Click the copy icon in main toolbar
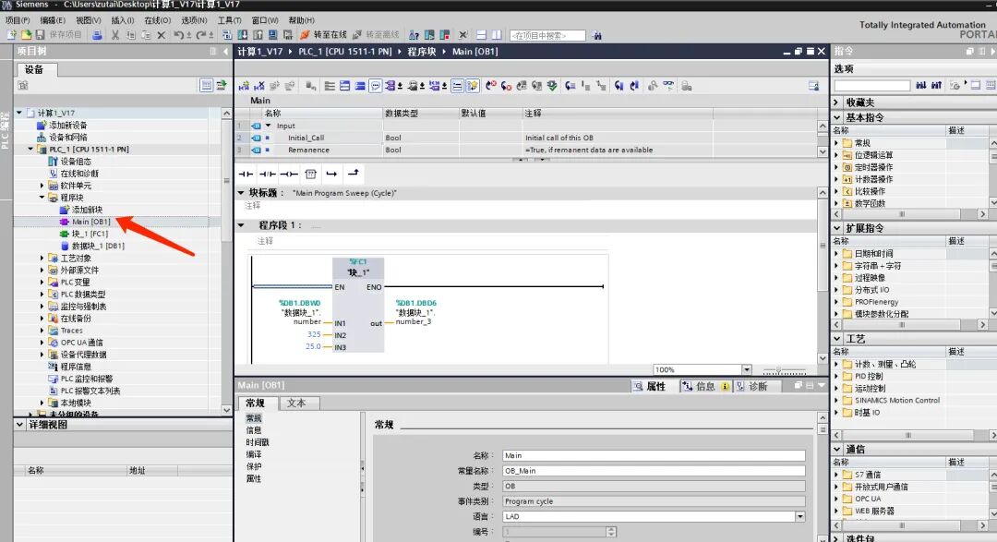 pyautogui.click(x=130, y=35)
